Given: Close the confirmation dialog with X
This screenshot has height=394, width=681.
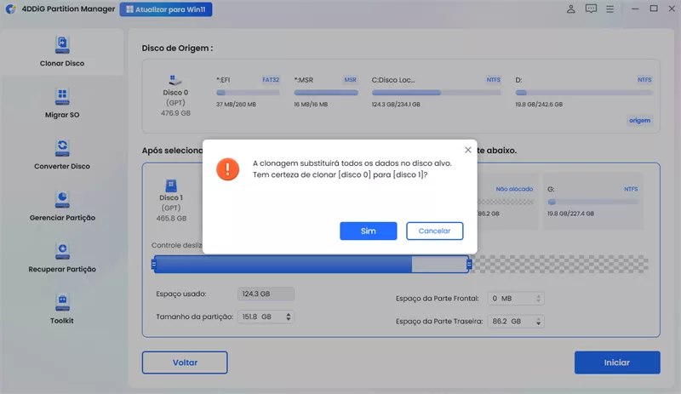Looking at the screenshot, I should click(x=467, y=150).
